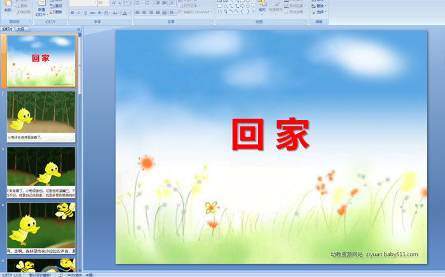Create a new slide (新建幻灯片)

coord(41,8)
